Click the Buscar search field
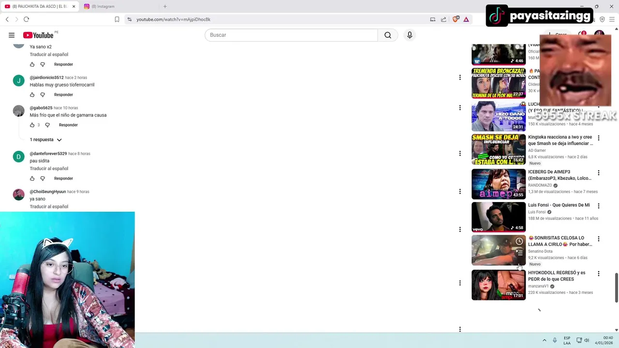This screenshot has width=619, height=348. pyautogui.click(x=291, y=35)
